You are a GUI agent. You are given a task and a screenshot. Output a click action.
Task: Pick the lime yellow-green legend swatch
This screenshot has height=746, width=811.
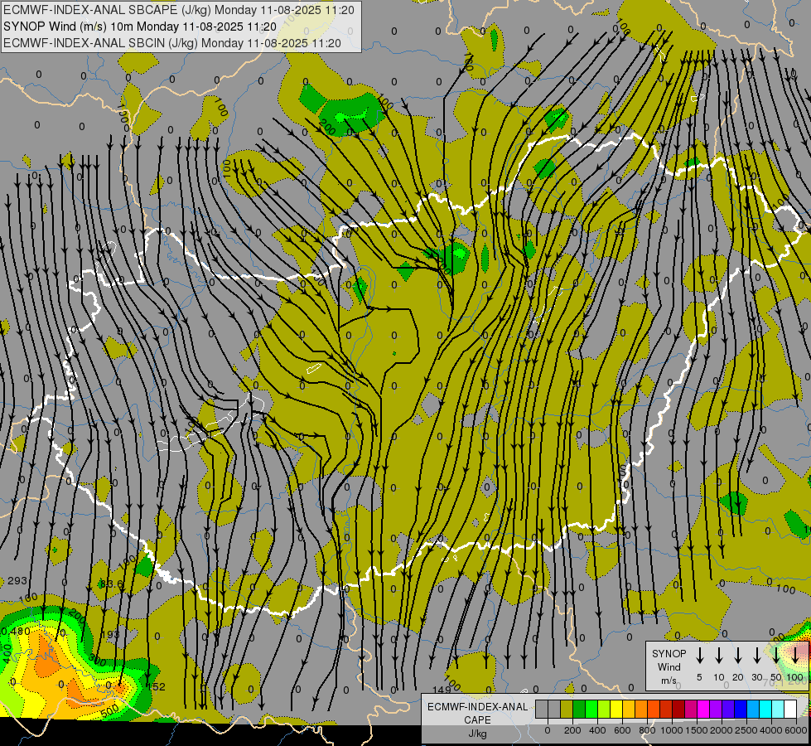coord(604,710)
